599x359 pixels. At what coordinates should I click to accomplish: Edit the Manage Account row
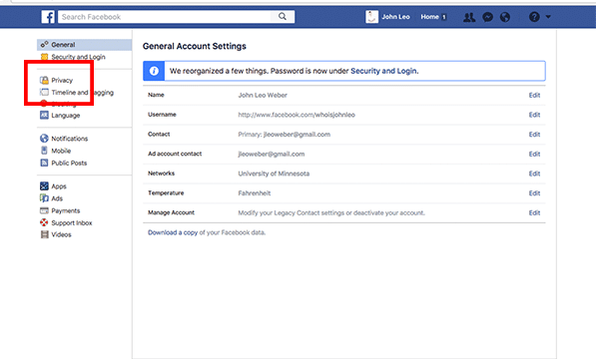[x=534, y=212]
